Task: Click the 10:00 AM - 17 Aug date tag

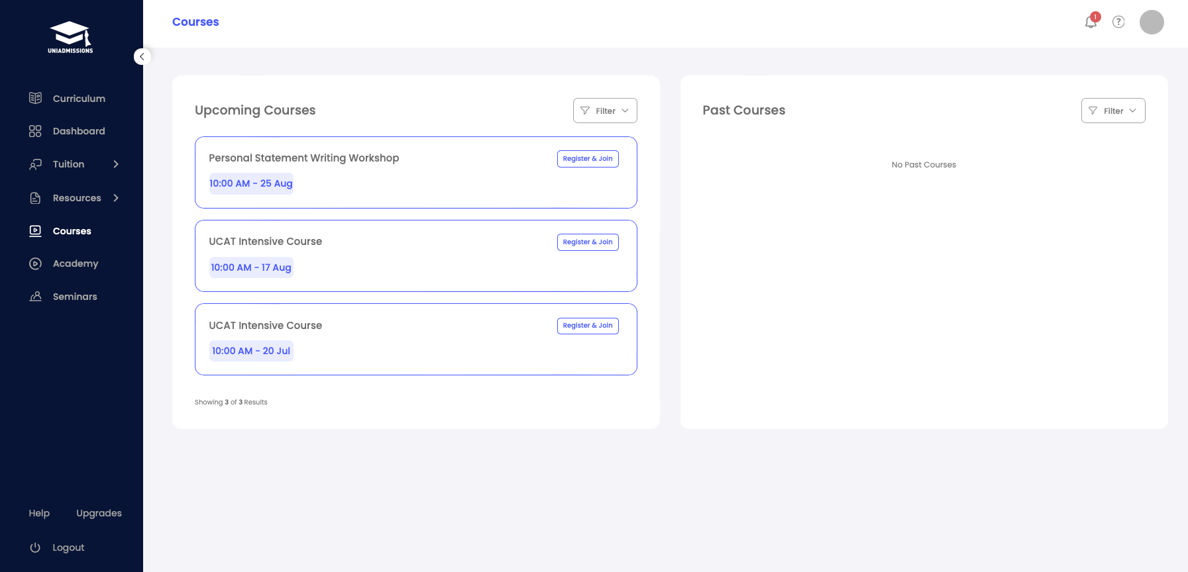Action: click(x=251, y=267)
